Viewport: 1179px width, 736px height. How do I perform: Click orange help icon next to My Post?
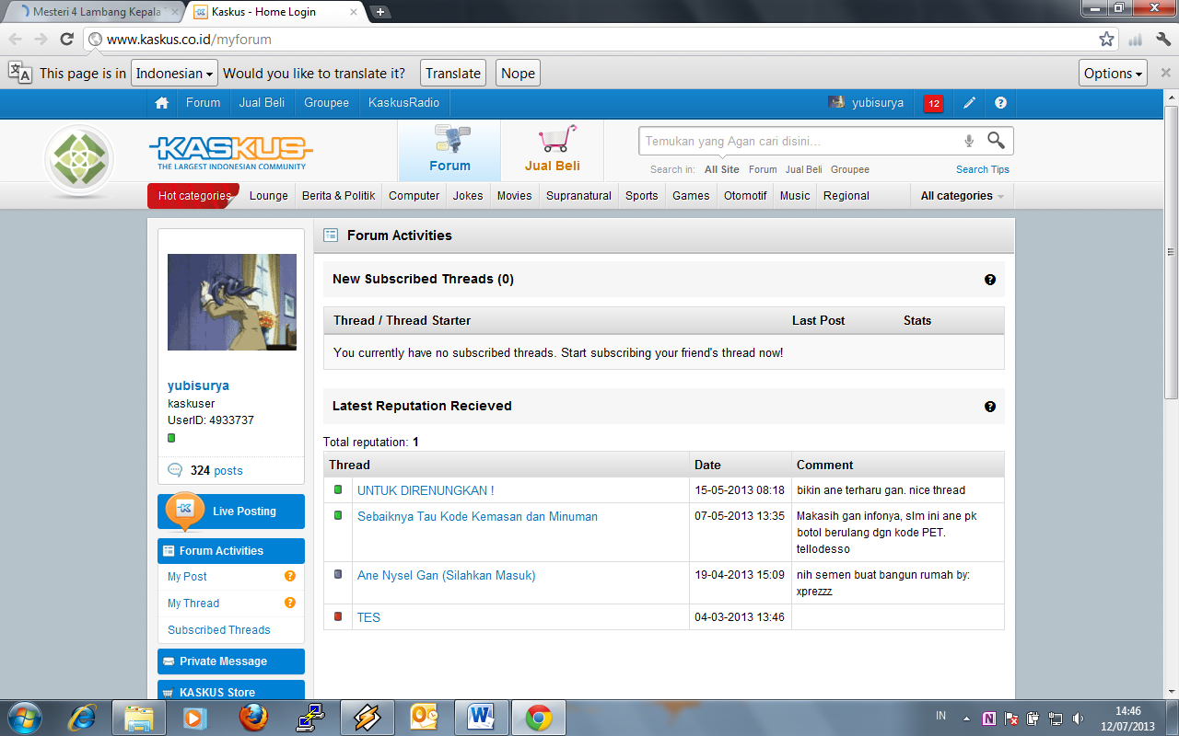coord(289,577)
